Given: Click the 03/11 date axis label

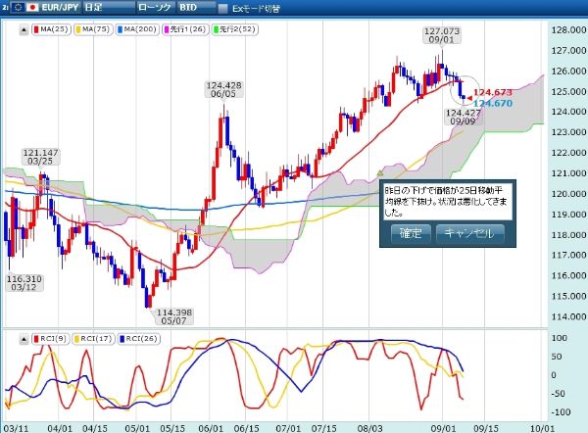Looking at the screenshot, I should point(16,428).
